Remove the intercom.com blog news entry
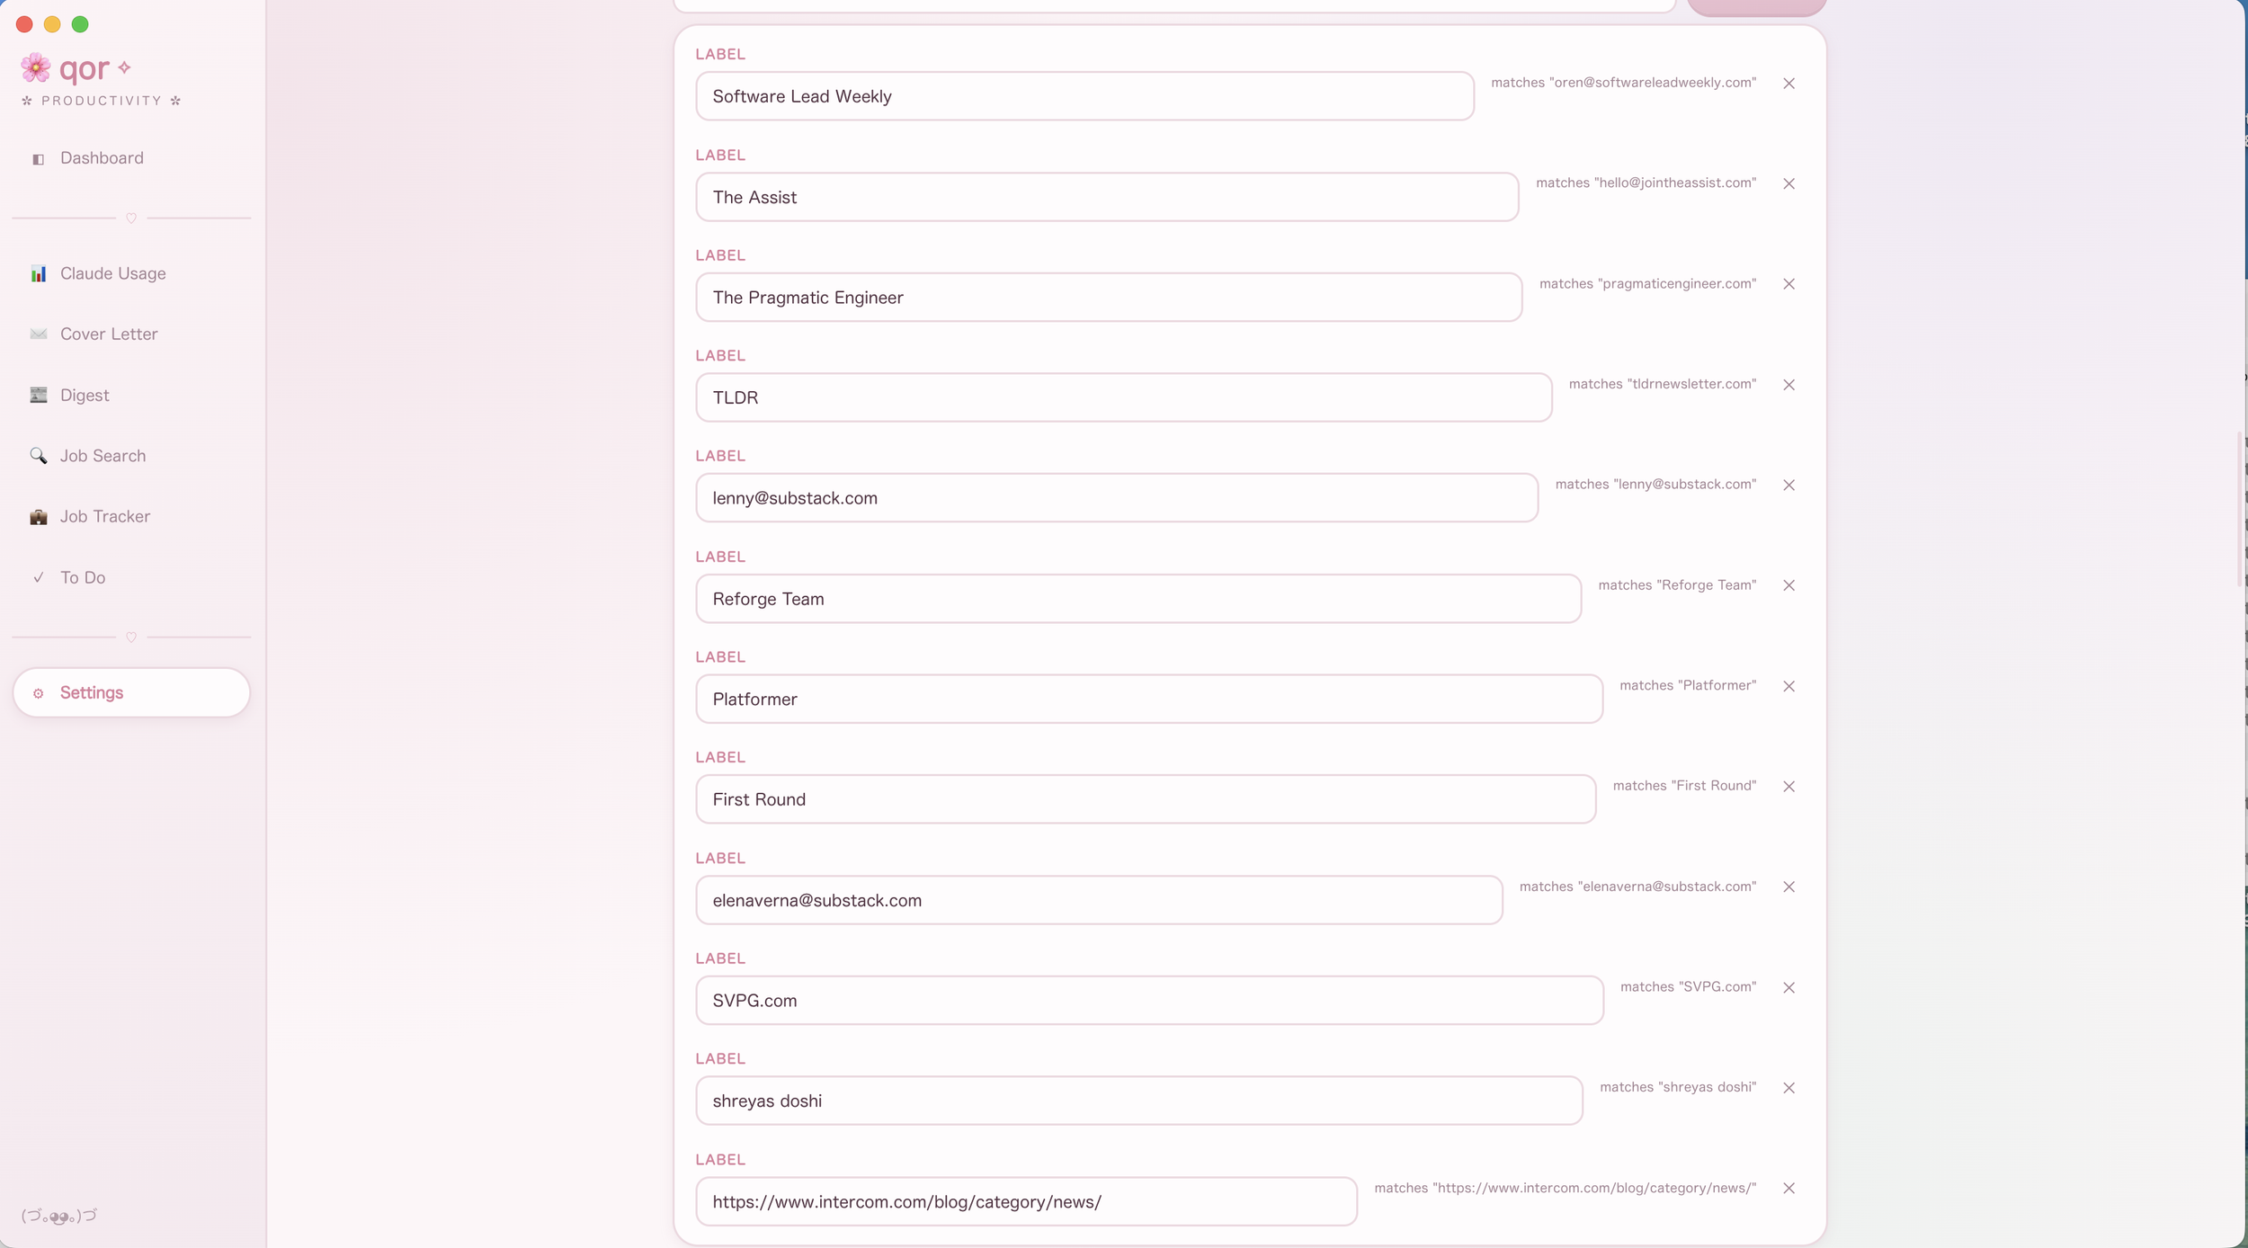The width and height of the screenshot is (2248, 1248). coord(1789,1189)
